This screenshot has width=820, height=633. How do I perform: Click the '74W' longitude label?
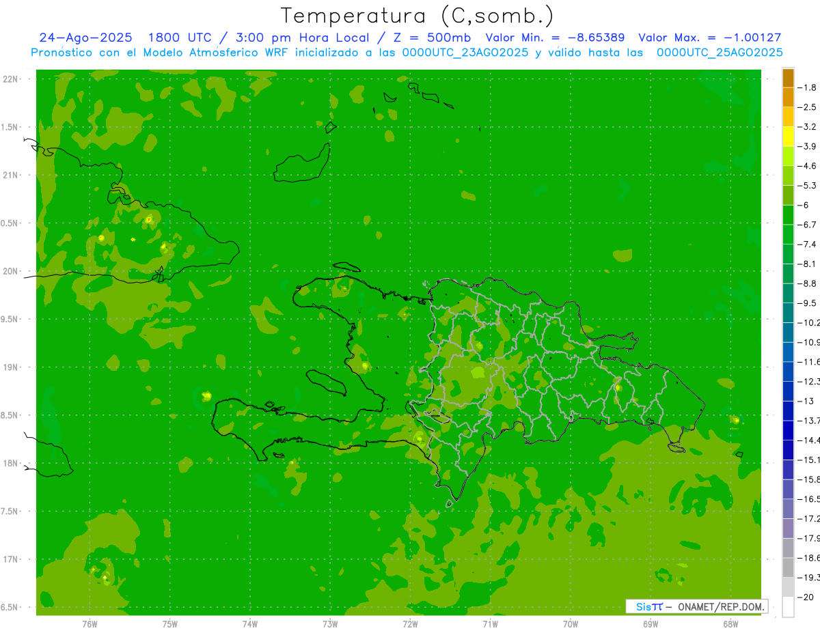[250, 624]
